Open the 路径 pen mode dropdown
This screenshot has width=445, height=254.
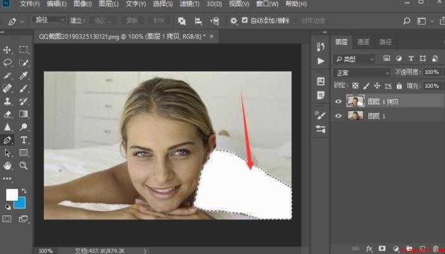[49, 20]
